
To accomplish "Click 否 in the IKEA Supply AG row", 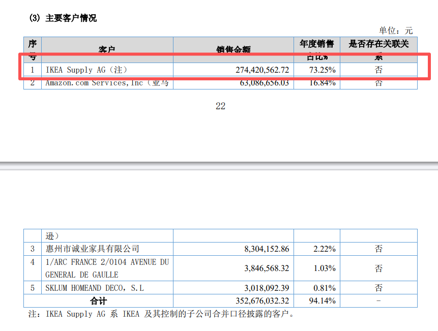I will click(x=378, y=70).
